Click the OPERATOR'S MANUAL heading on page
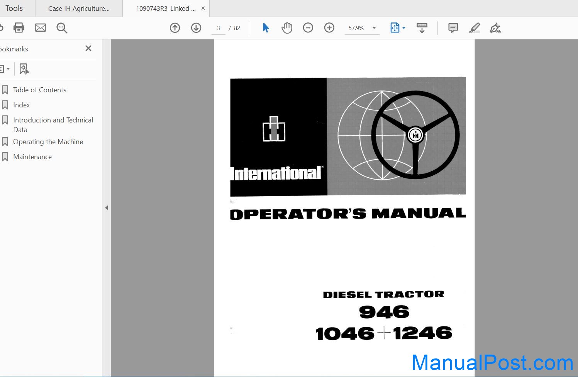This screenshot has height=377, width=578. [348, 214]
